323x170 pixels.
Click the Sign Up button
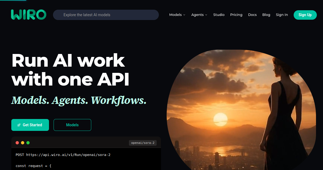click(305, 15)
